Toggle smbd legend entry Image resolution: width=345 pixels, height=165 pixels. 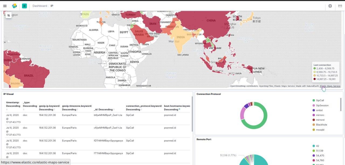click(x=317, y=110)
